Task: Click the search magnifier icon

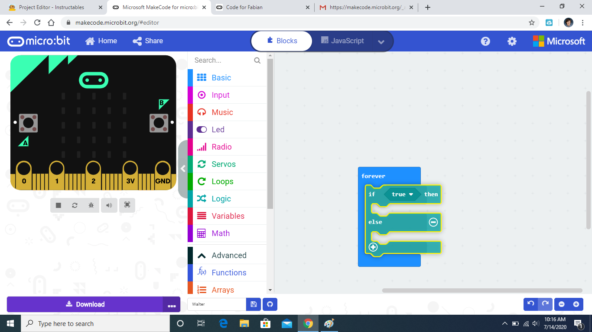Action: pos(257,61)
